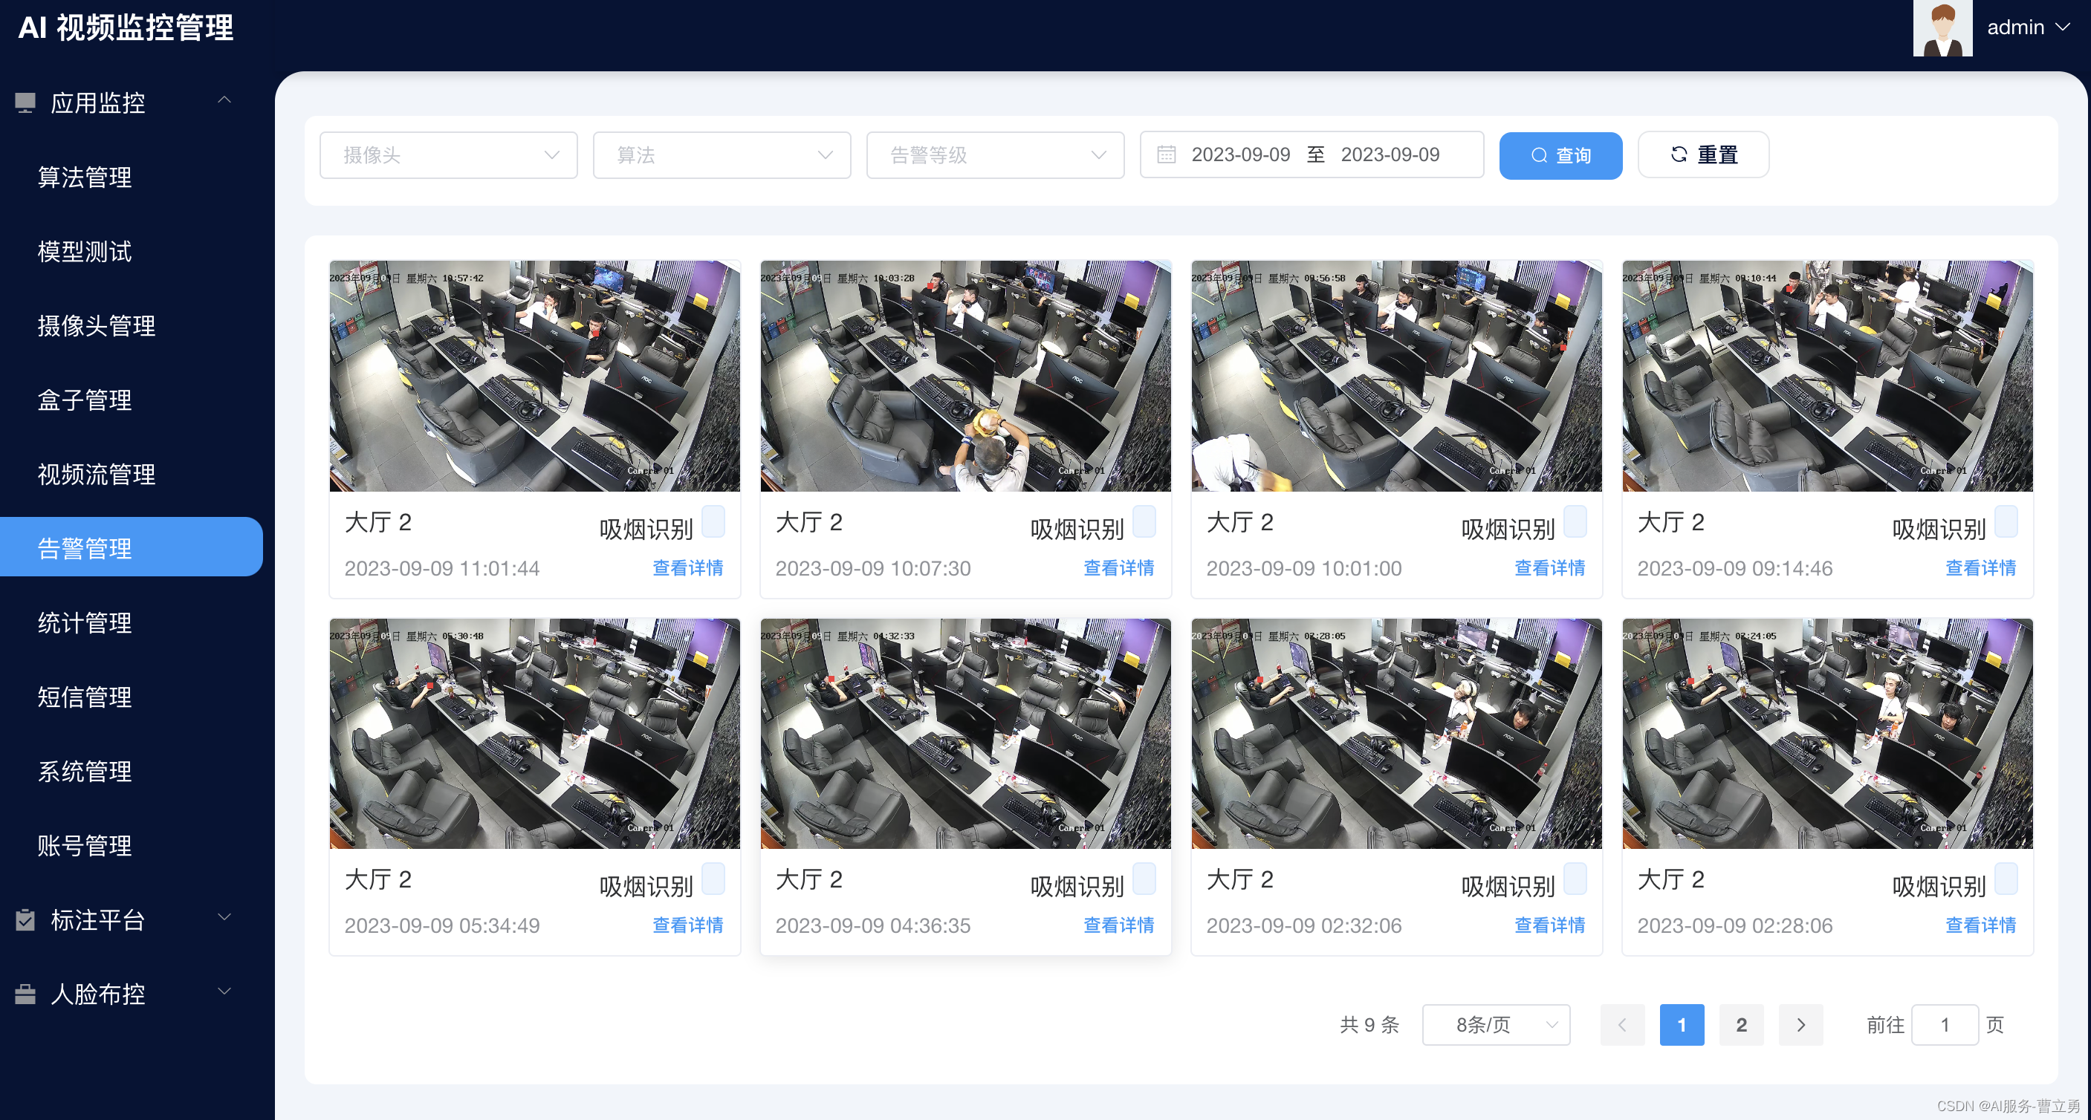2091x1120 pixels.
Task: Click 查看详情 for the 10:01:00 alarm
Action: click(1549, 568)
